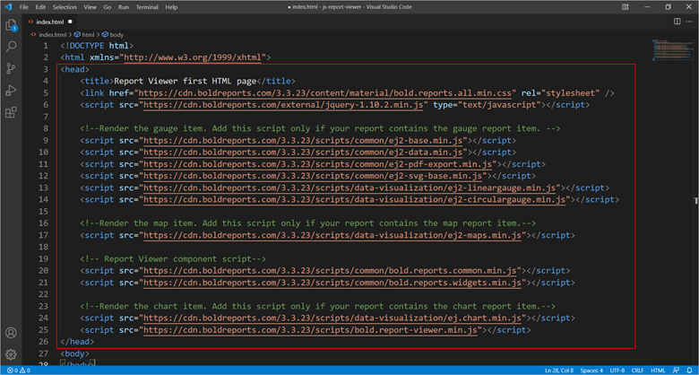Click the bold.reports.widgets.min.js script URL
Screen dimensions: 699x375
(x=333, y=283)
